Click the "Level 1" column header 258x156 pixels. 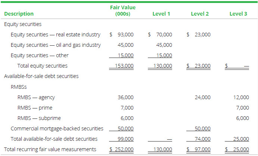pos(161,14)
